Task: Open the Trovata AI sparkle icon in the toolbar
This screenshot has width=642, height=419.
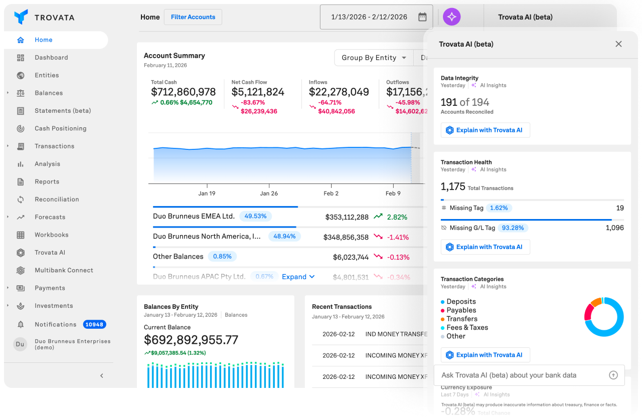Action: (x=451, y=17)
